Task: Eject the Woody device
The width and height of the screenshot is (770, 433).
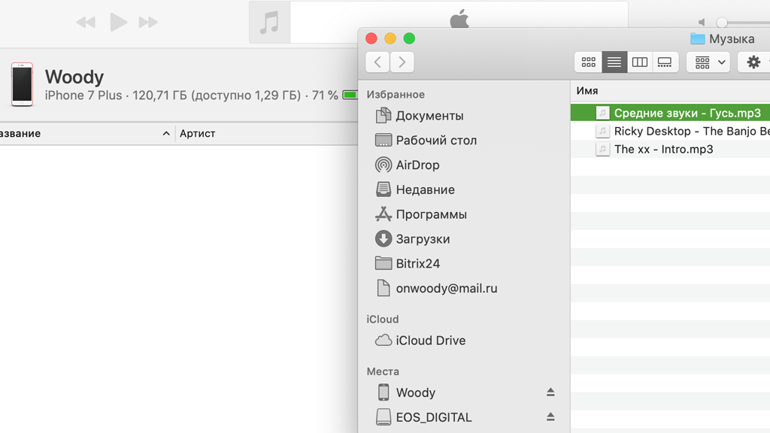Action: click(550, 392)
